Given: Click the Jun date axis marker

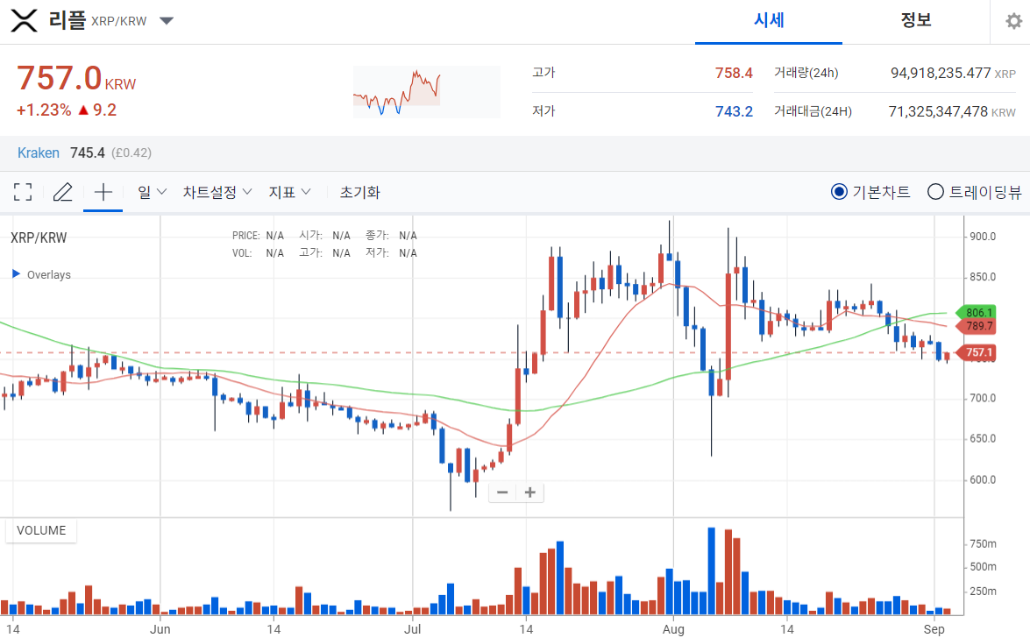Looking at the screenshot, I should coord(160,629).
